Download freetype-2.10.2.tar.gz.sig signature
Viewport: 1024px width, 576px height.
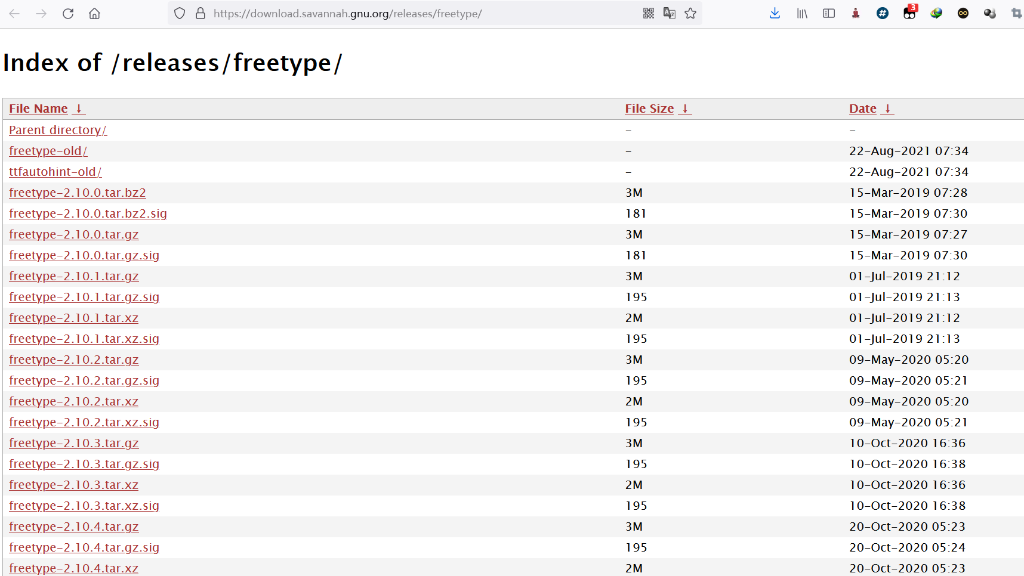click(x=84, y=380)
